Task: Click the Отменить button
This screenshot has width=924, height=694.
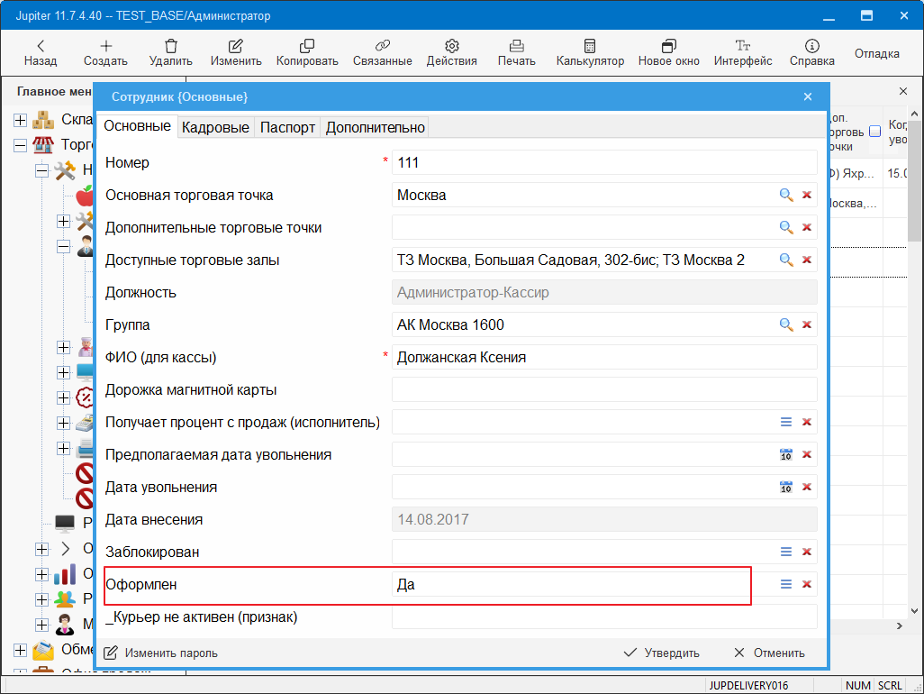Action: 769,653
